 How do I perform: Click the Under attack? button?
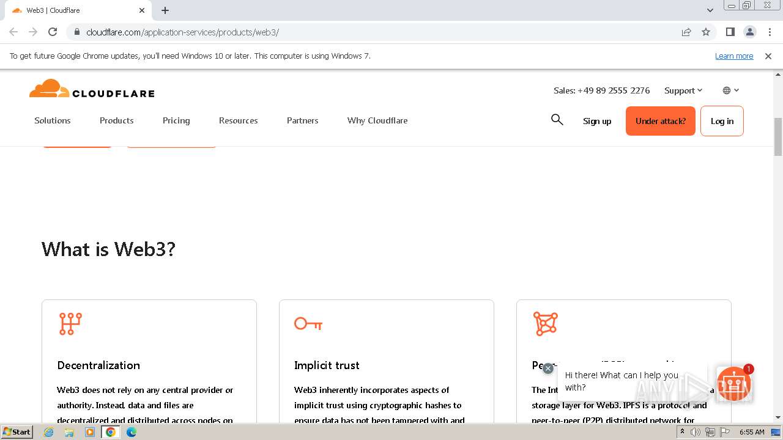661,121
